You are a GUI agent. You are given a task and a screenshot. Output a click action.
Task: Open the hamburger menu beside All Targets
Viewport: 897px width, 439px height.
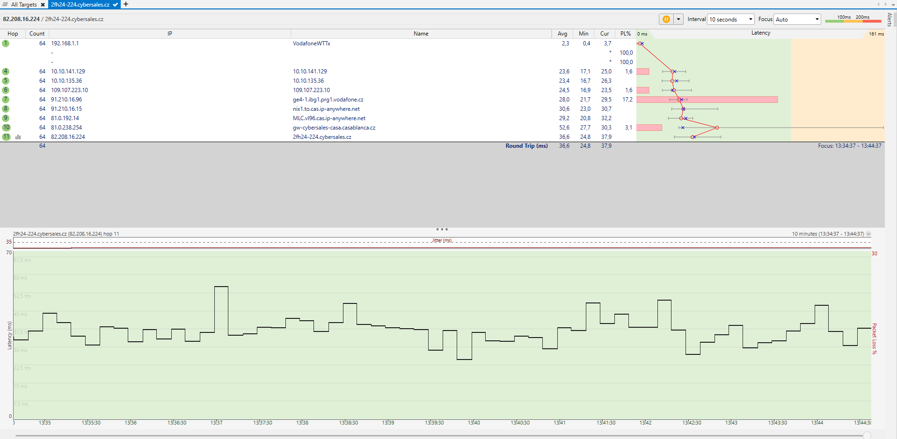coord(5,5)
